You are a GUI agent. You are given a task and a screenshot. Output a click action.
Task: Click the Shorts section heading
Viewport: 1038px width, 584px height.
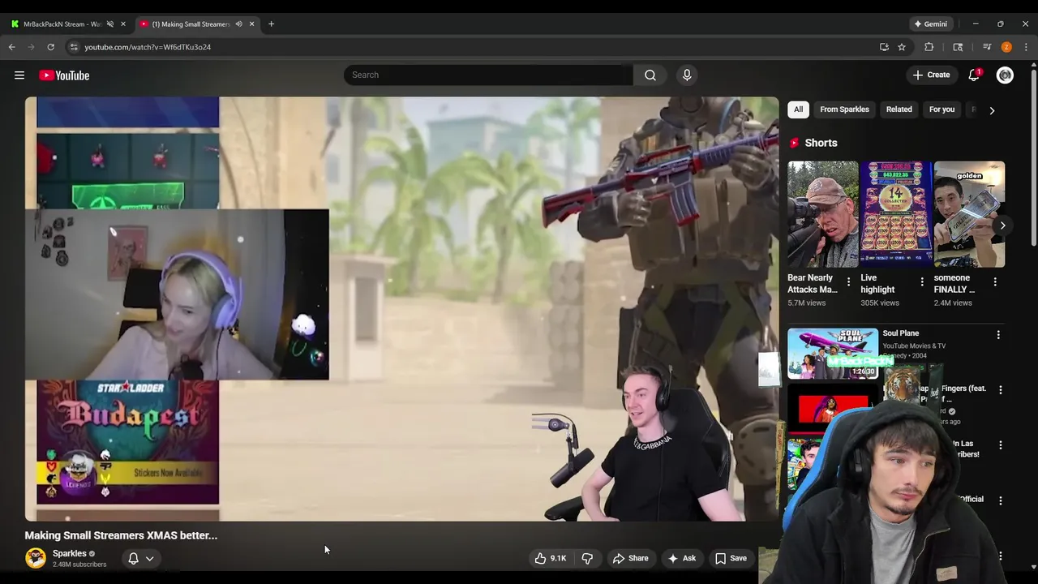point(821,143)
